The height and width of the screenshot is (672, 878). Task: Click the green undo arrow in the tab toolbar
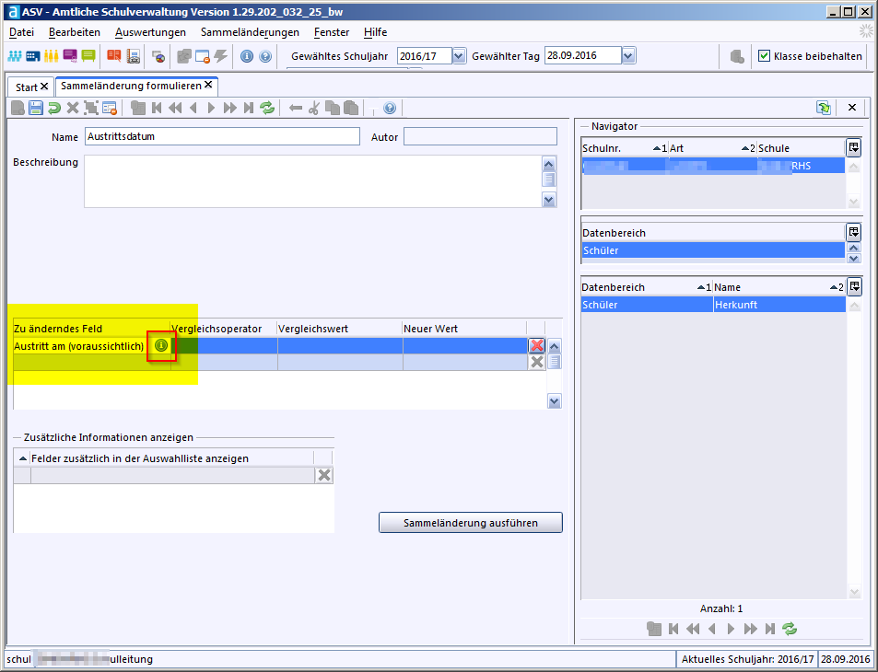(54, 109)
